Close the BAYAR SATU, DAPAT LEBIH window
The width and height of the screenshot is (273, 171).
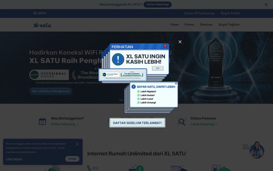[176, 83]
